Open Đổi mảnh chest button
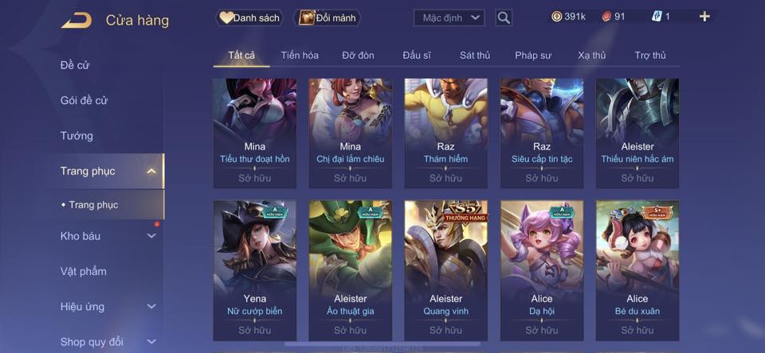Viewport: 765px width, 353px height. click(328, 18)
